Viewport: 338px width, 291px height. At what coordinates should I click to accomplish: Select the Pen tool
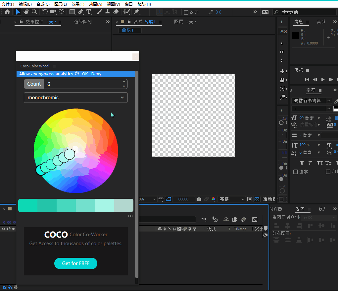80,12
